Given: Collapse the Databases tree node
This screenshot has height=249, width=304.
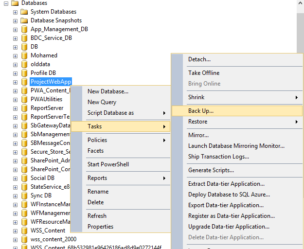Looking at the screenshot, I should [6, 3].
